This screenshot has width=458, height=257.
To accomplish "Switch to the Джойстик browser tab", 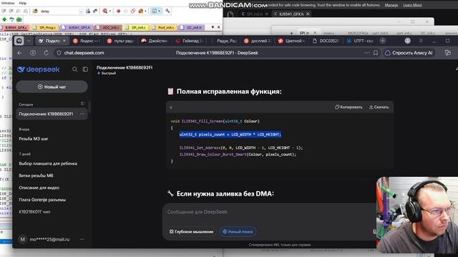I will 155,41.
